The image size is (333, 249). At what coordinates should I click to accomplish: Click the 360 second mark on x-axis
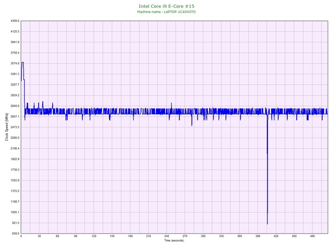[240, 237]
